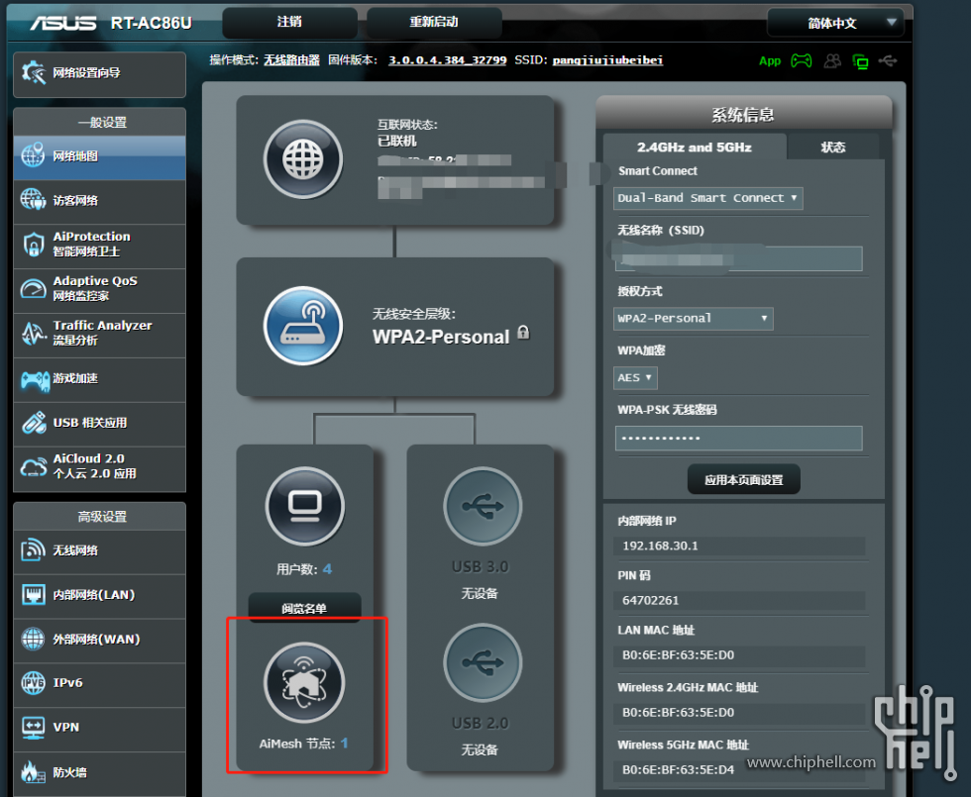Click the guest users icon in the header
Image resolution: width=971 pixels, height=797 pixels.
click(832, 60)
